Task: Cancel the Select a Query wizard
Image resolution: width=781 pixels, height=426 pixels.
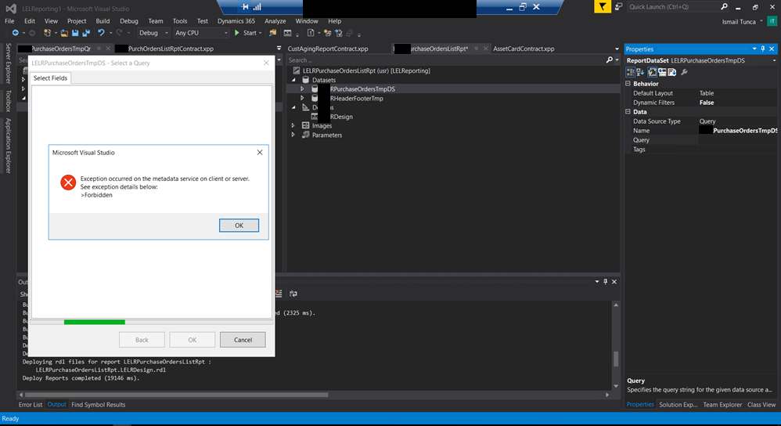Action: pos(243,340)
